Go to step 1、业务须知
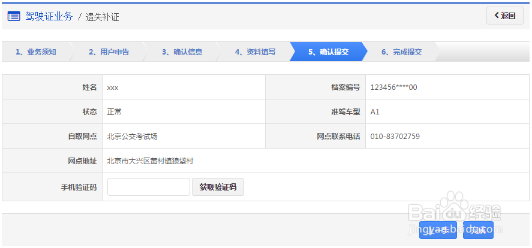The image size is (532, 248). coord(36,52)
